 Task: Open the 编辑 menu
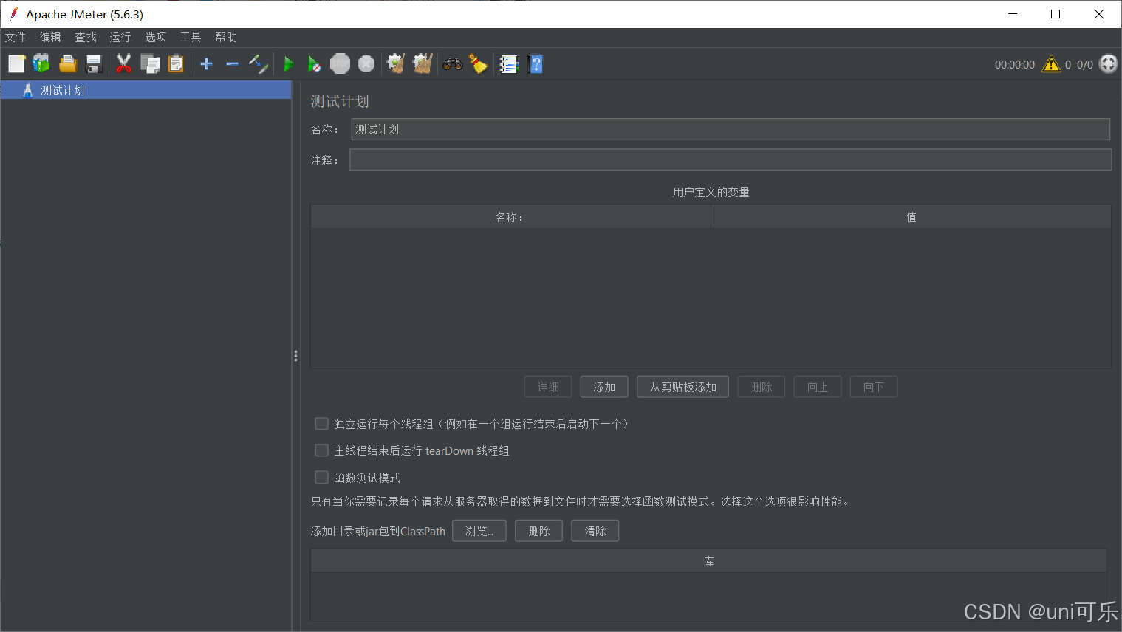click(50, 37)
